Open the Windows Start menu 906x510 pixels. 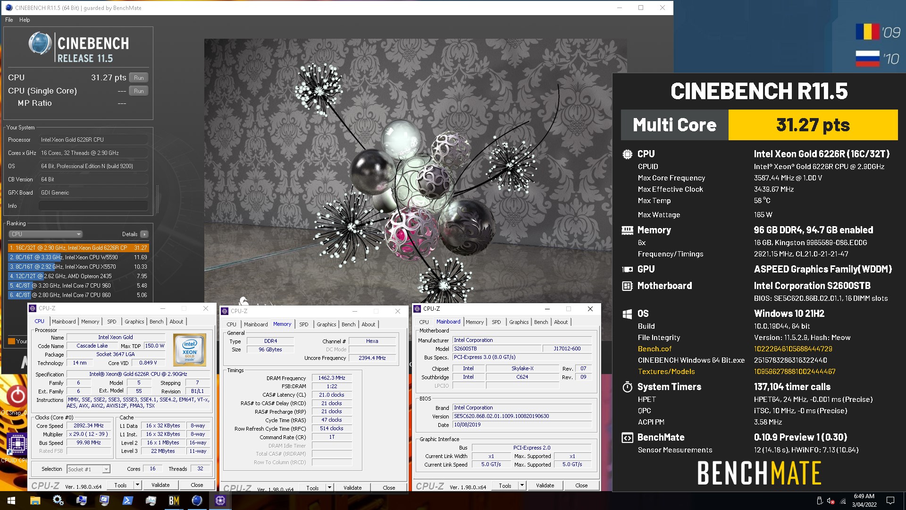pyautogui.click(x=11, y=501)
